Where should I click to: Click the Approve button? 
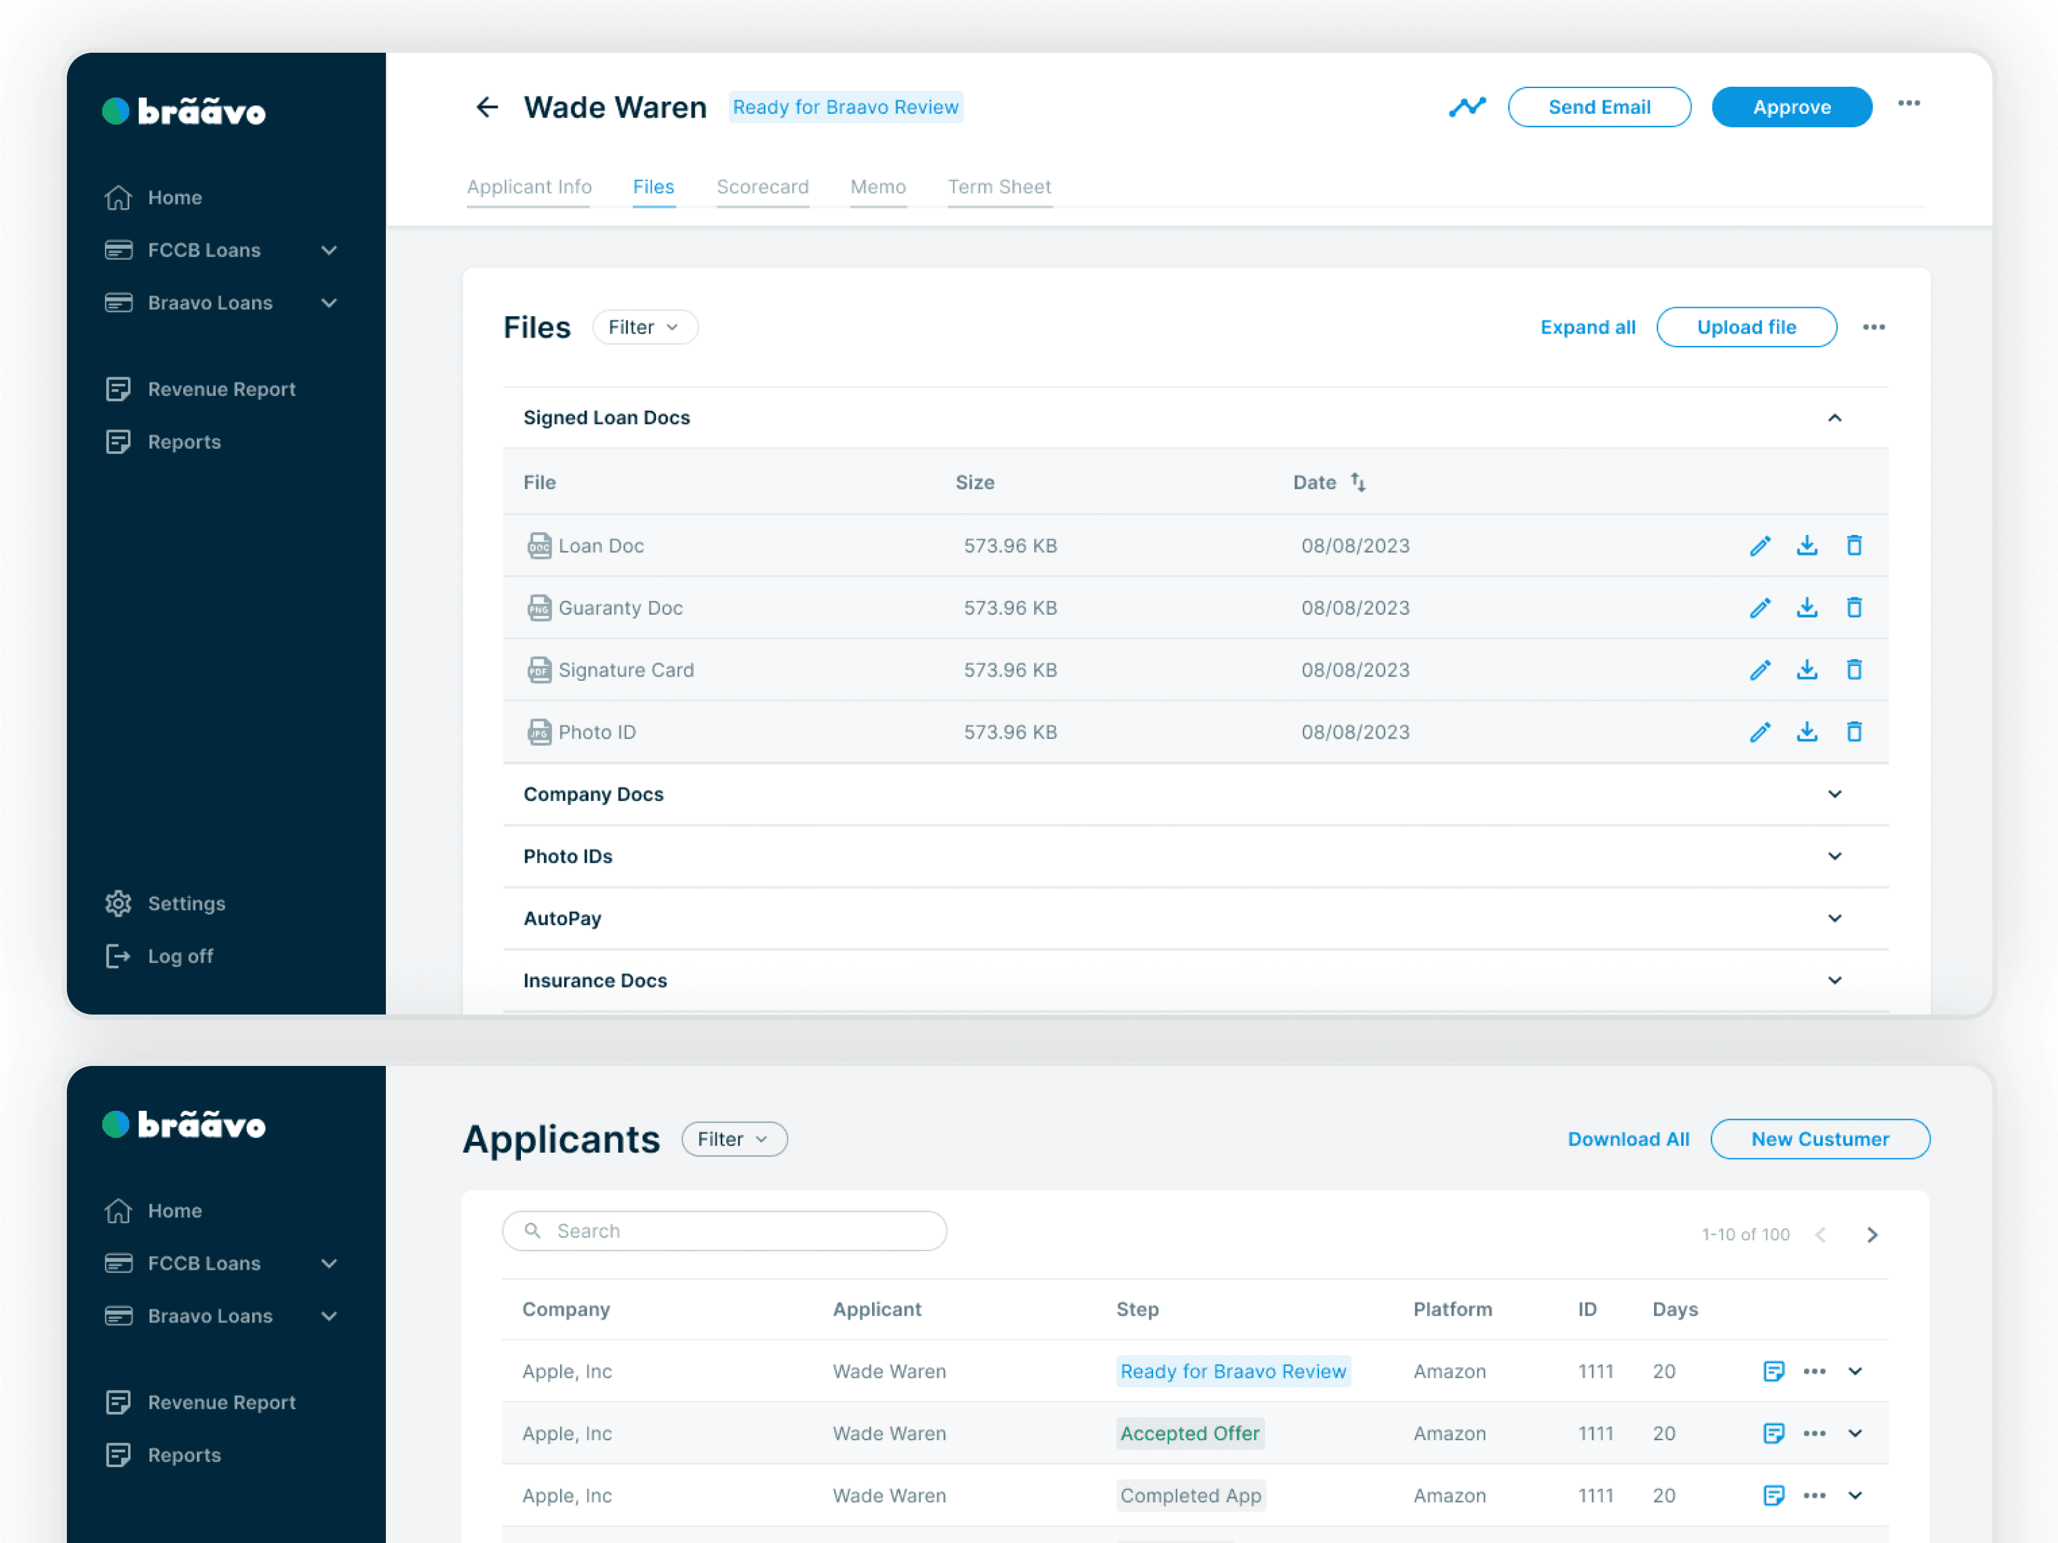(x=1791, y=107)
